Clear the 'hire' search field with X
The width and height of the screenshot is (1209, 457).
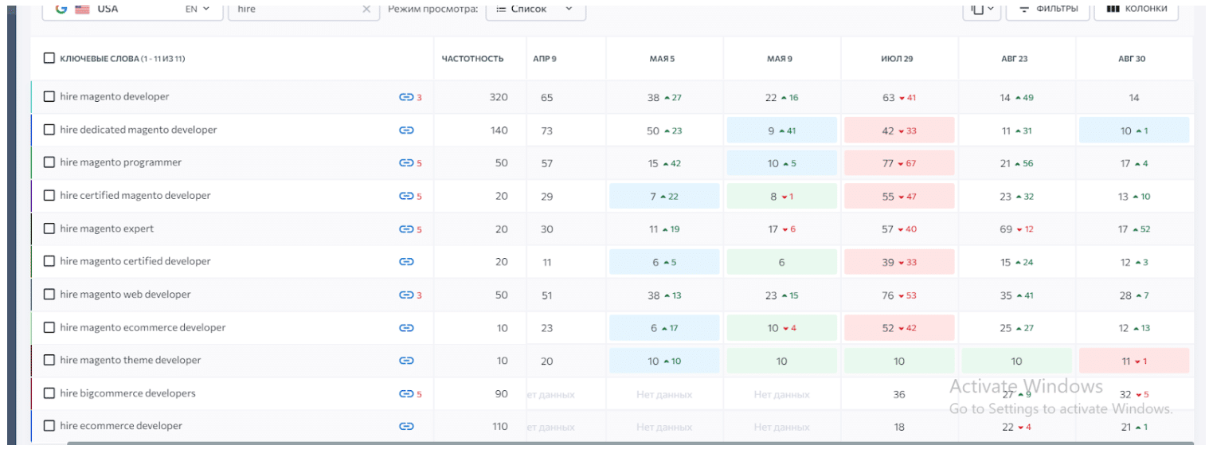(x=366, y=9)
